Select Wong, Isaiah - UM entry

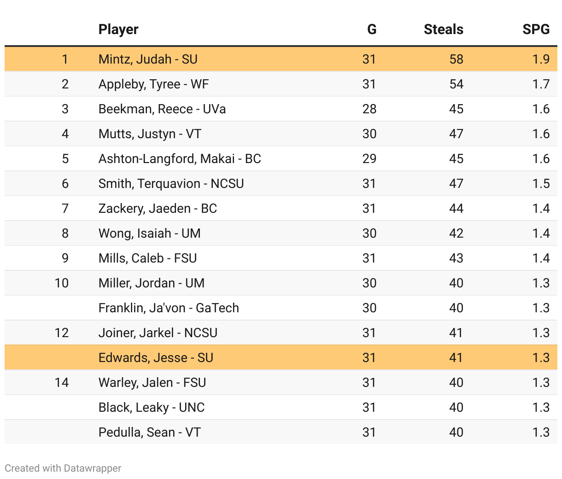pyautogui.click(x=149, y=234)
